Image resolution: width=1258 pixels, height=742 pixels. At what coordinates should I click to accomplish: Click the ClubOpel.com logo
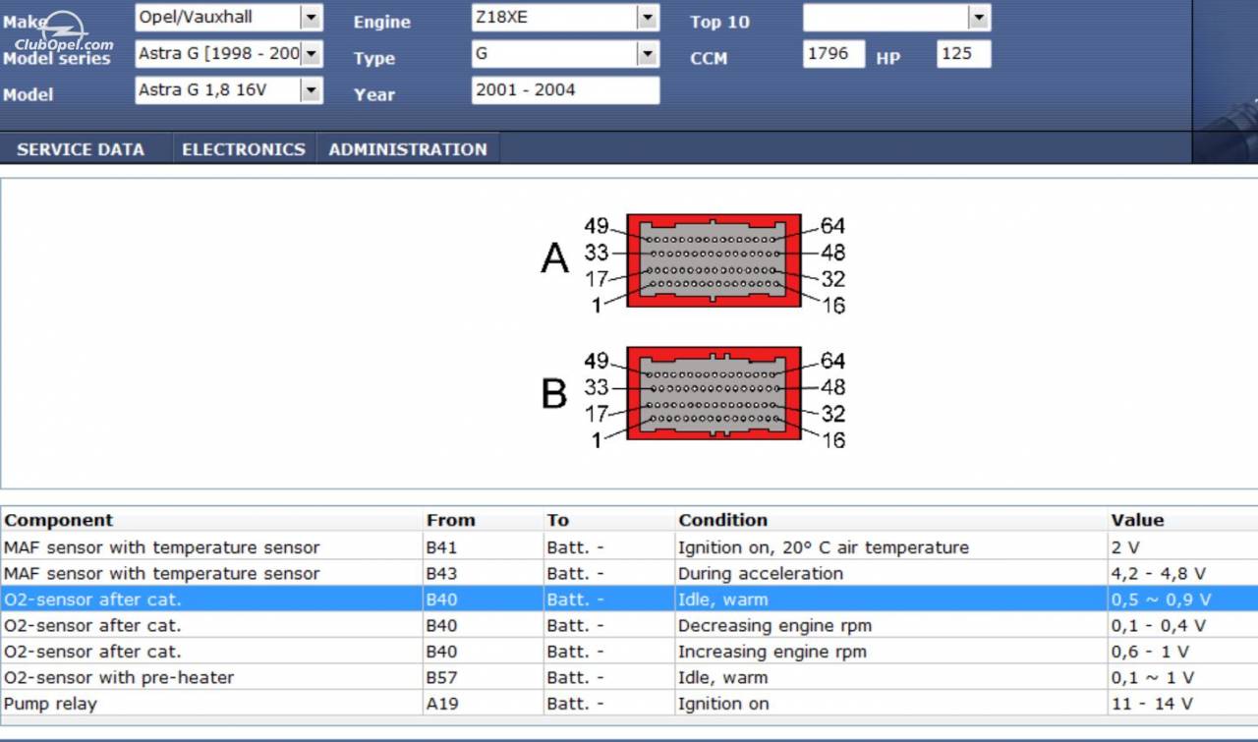pyautogui.click(x=64, y=31)
